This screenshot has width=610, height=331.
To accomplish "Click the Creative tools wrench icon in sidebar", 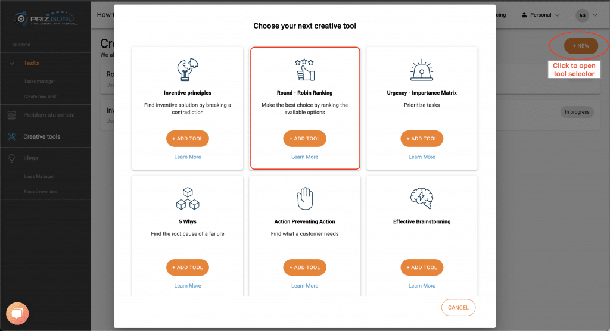I will click(x=12, y=136).
